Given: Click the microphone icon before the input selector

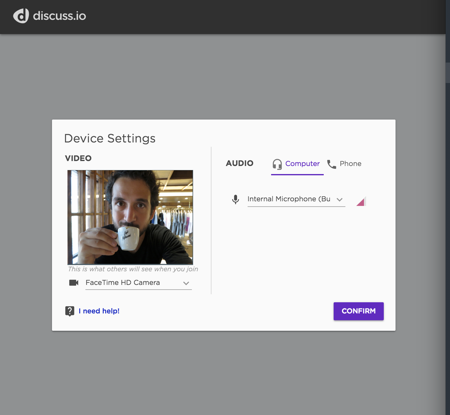Looking at the screenshot, I should (x=236, y=199).
